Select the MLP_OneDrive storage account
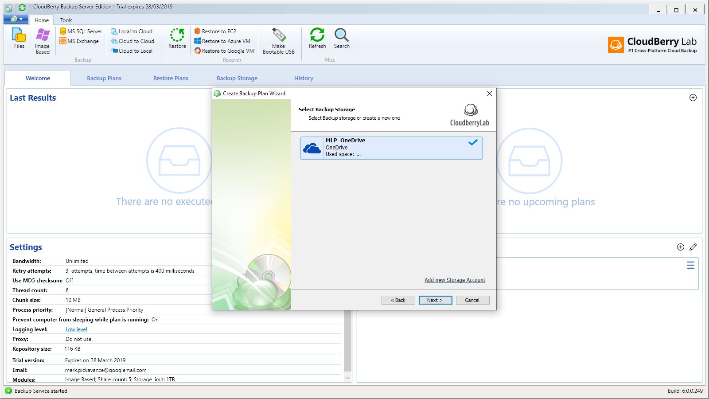709x399 pixels. 391,148
